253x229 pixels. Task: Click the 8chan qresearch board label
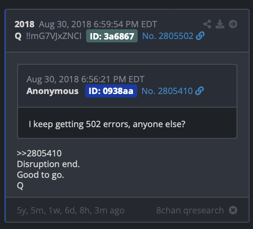click(190, 210)
